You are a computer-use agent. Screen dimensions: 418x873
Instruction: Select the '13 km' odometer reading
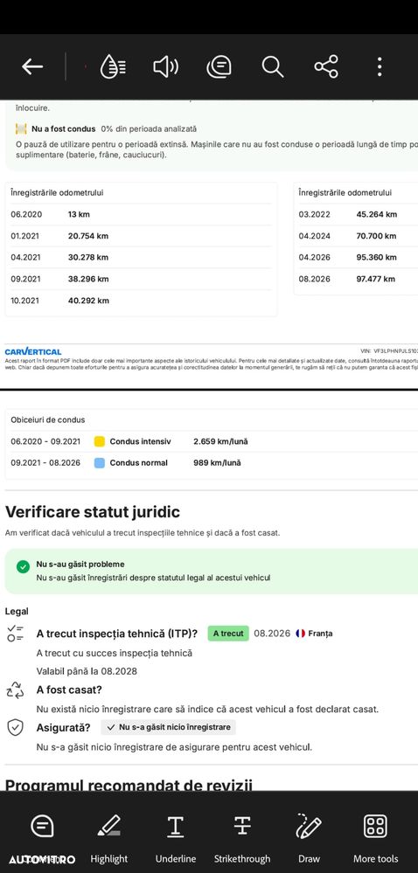coord(79,214)
